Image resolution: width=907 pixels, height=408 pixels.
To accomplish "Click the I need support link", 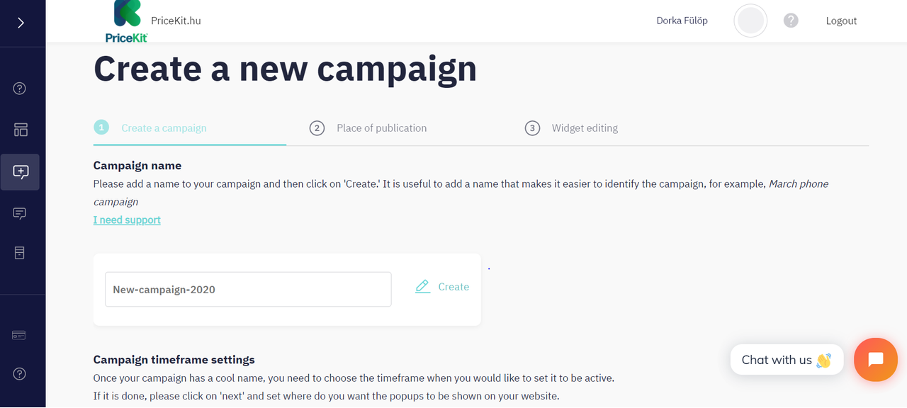I will (x=127, y=220).
